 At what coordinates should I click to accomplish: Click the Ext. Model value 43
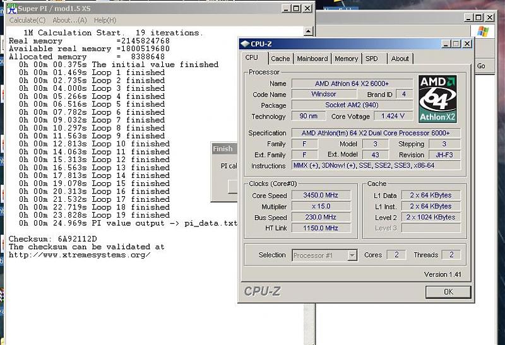375,155
